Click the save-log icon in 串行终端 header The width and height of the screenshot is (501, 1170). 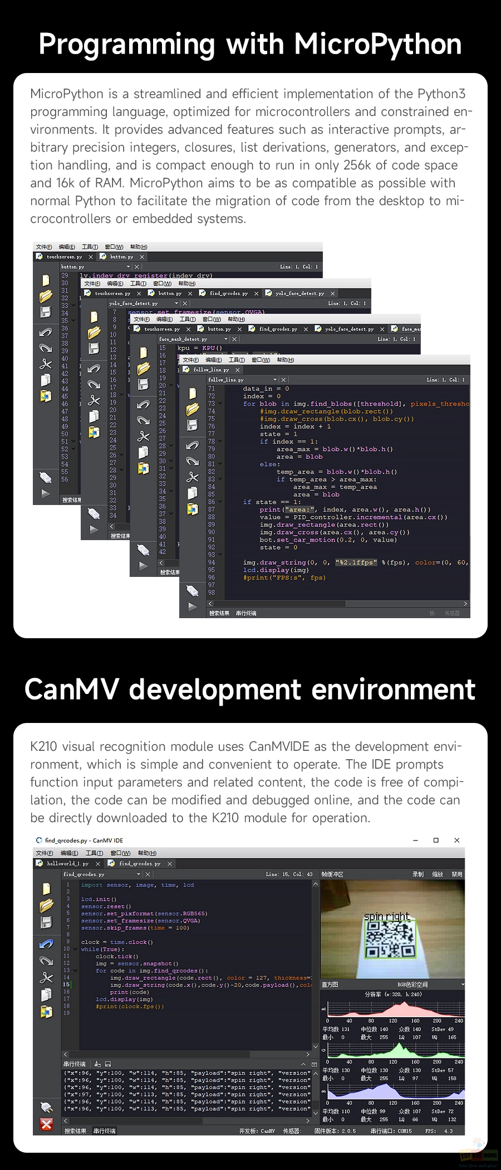pos(108,1064)
